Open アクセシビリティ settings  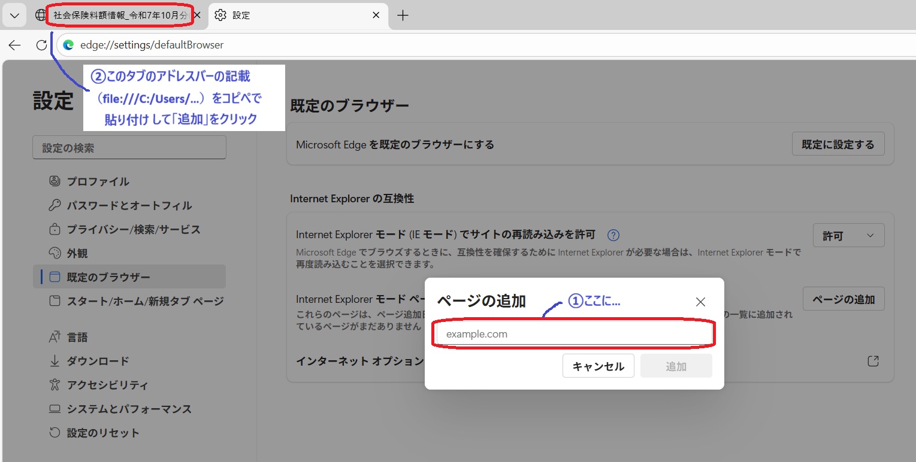tap(107, 385)
